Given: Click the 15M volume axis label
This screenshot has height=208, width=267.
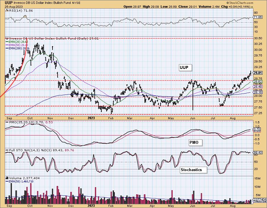Looking at the screenshot, I should pos(257,179).
